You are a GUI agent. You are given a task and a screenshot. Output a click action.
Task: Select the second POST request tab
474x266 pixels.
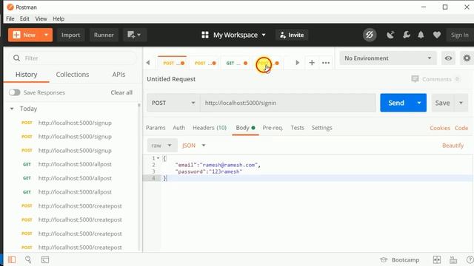click(205, 63)
